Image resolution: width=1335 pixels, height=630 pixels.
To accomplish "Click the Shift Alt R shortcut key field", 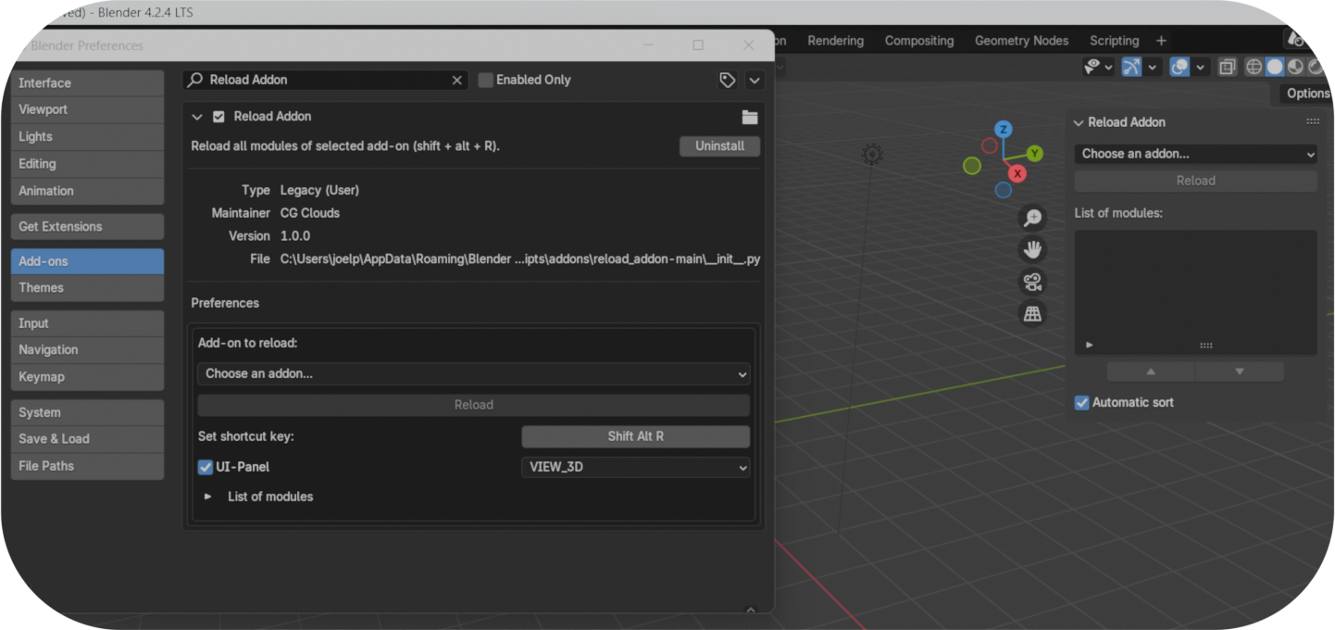I will pos(635,436).
